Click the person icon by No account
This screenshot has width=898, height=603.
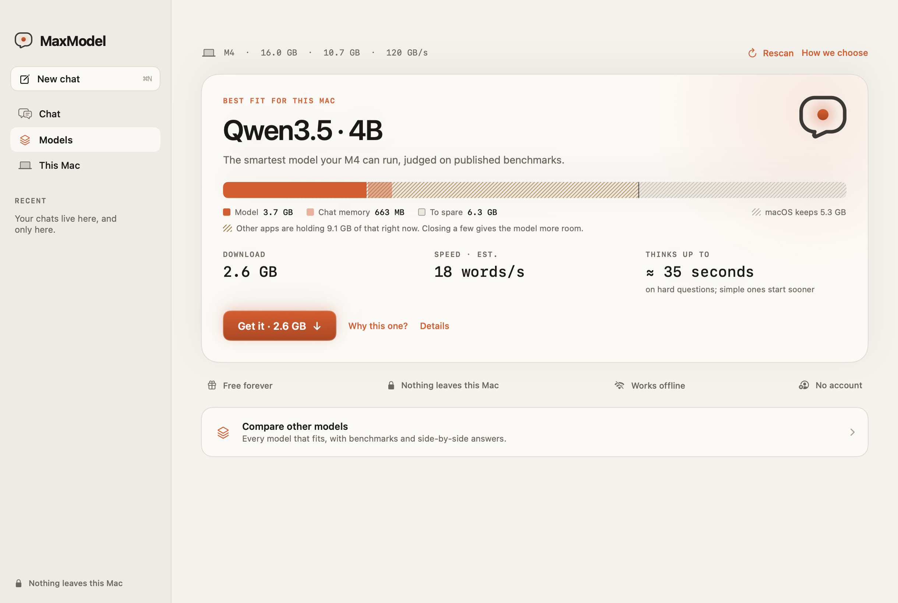point(804,385)
